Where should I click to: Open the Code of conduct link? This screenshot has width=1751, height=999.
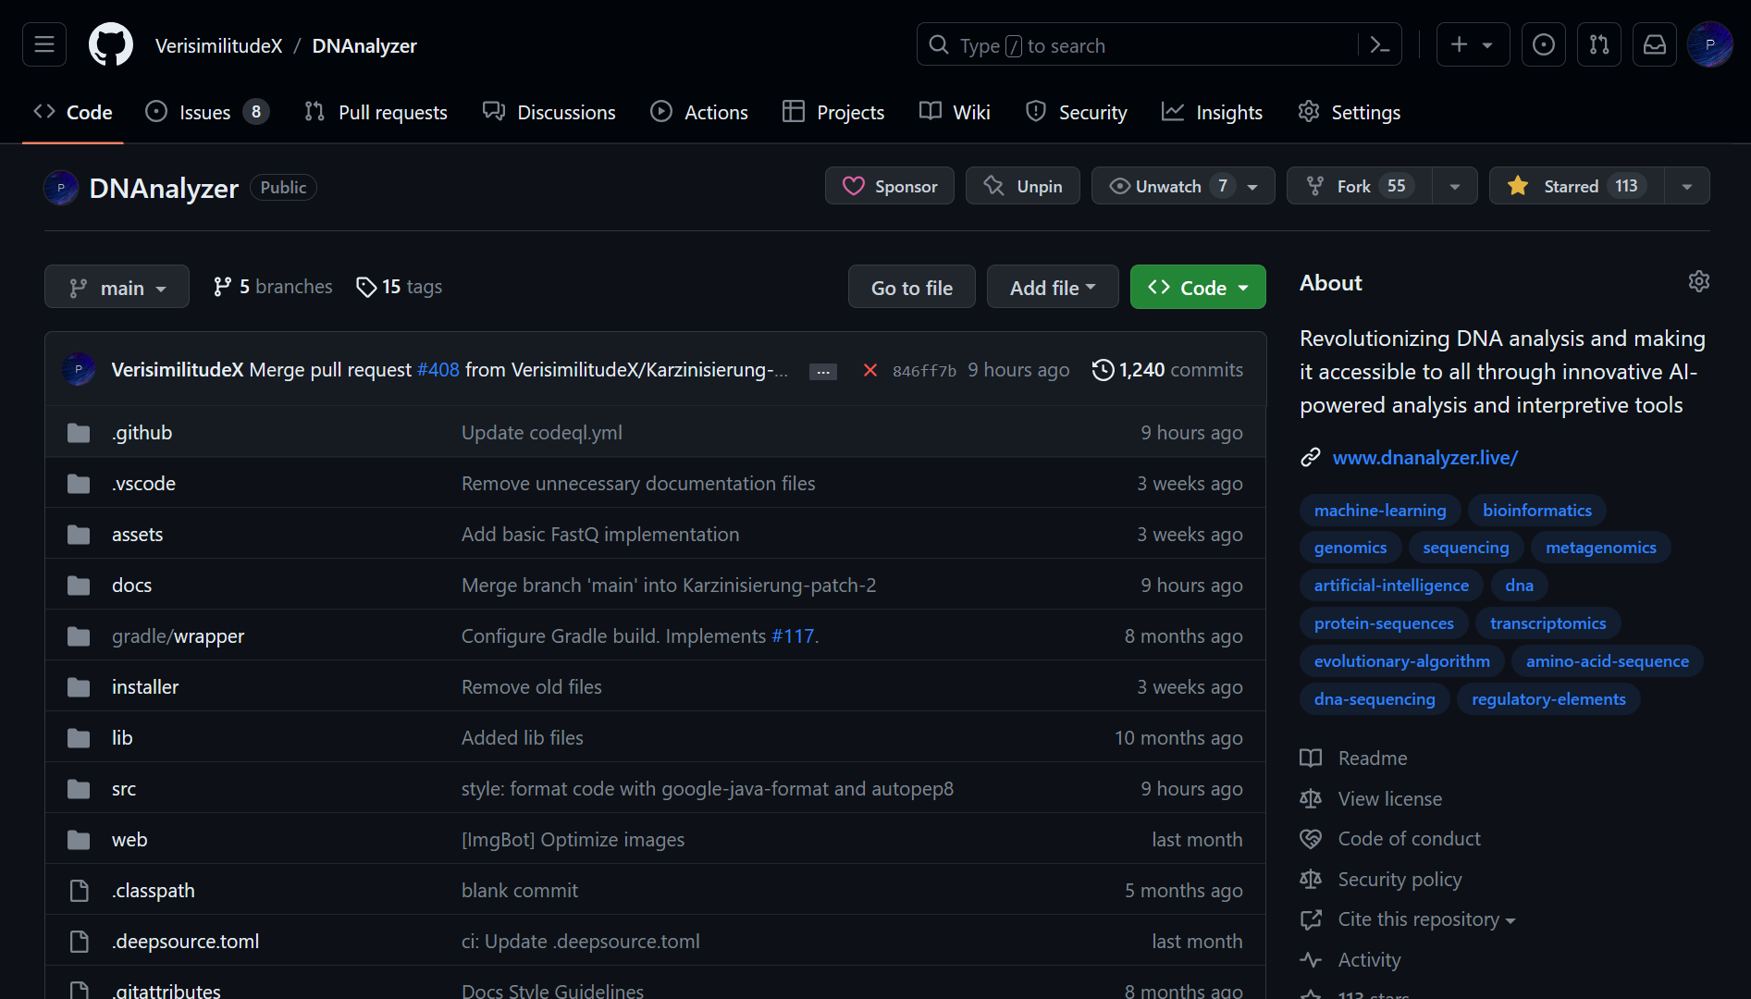pos(1390,839)
